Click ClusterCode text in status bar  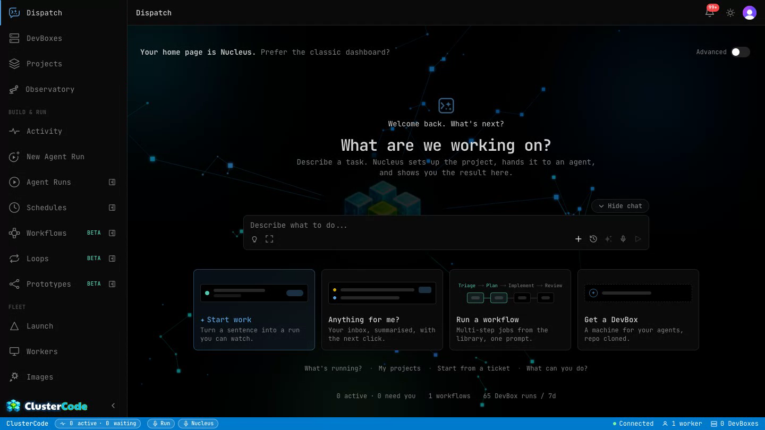27,424
